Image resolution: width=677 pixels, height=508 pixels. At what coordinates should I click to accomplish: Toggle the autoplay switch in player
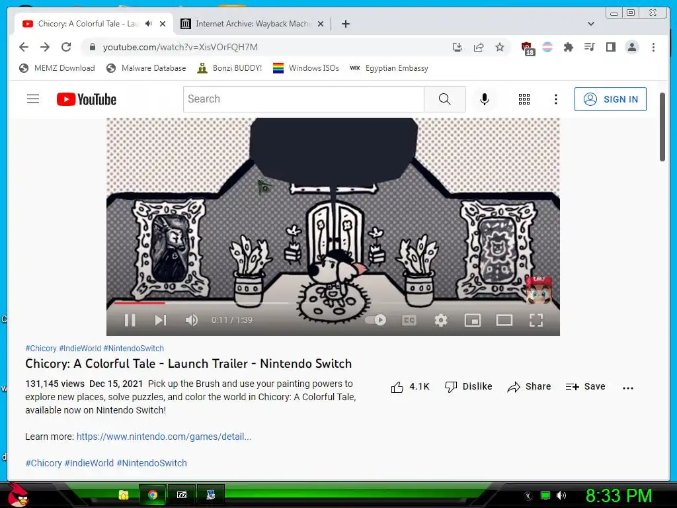click(x=376, y=320)
